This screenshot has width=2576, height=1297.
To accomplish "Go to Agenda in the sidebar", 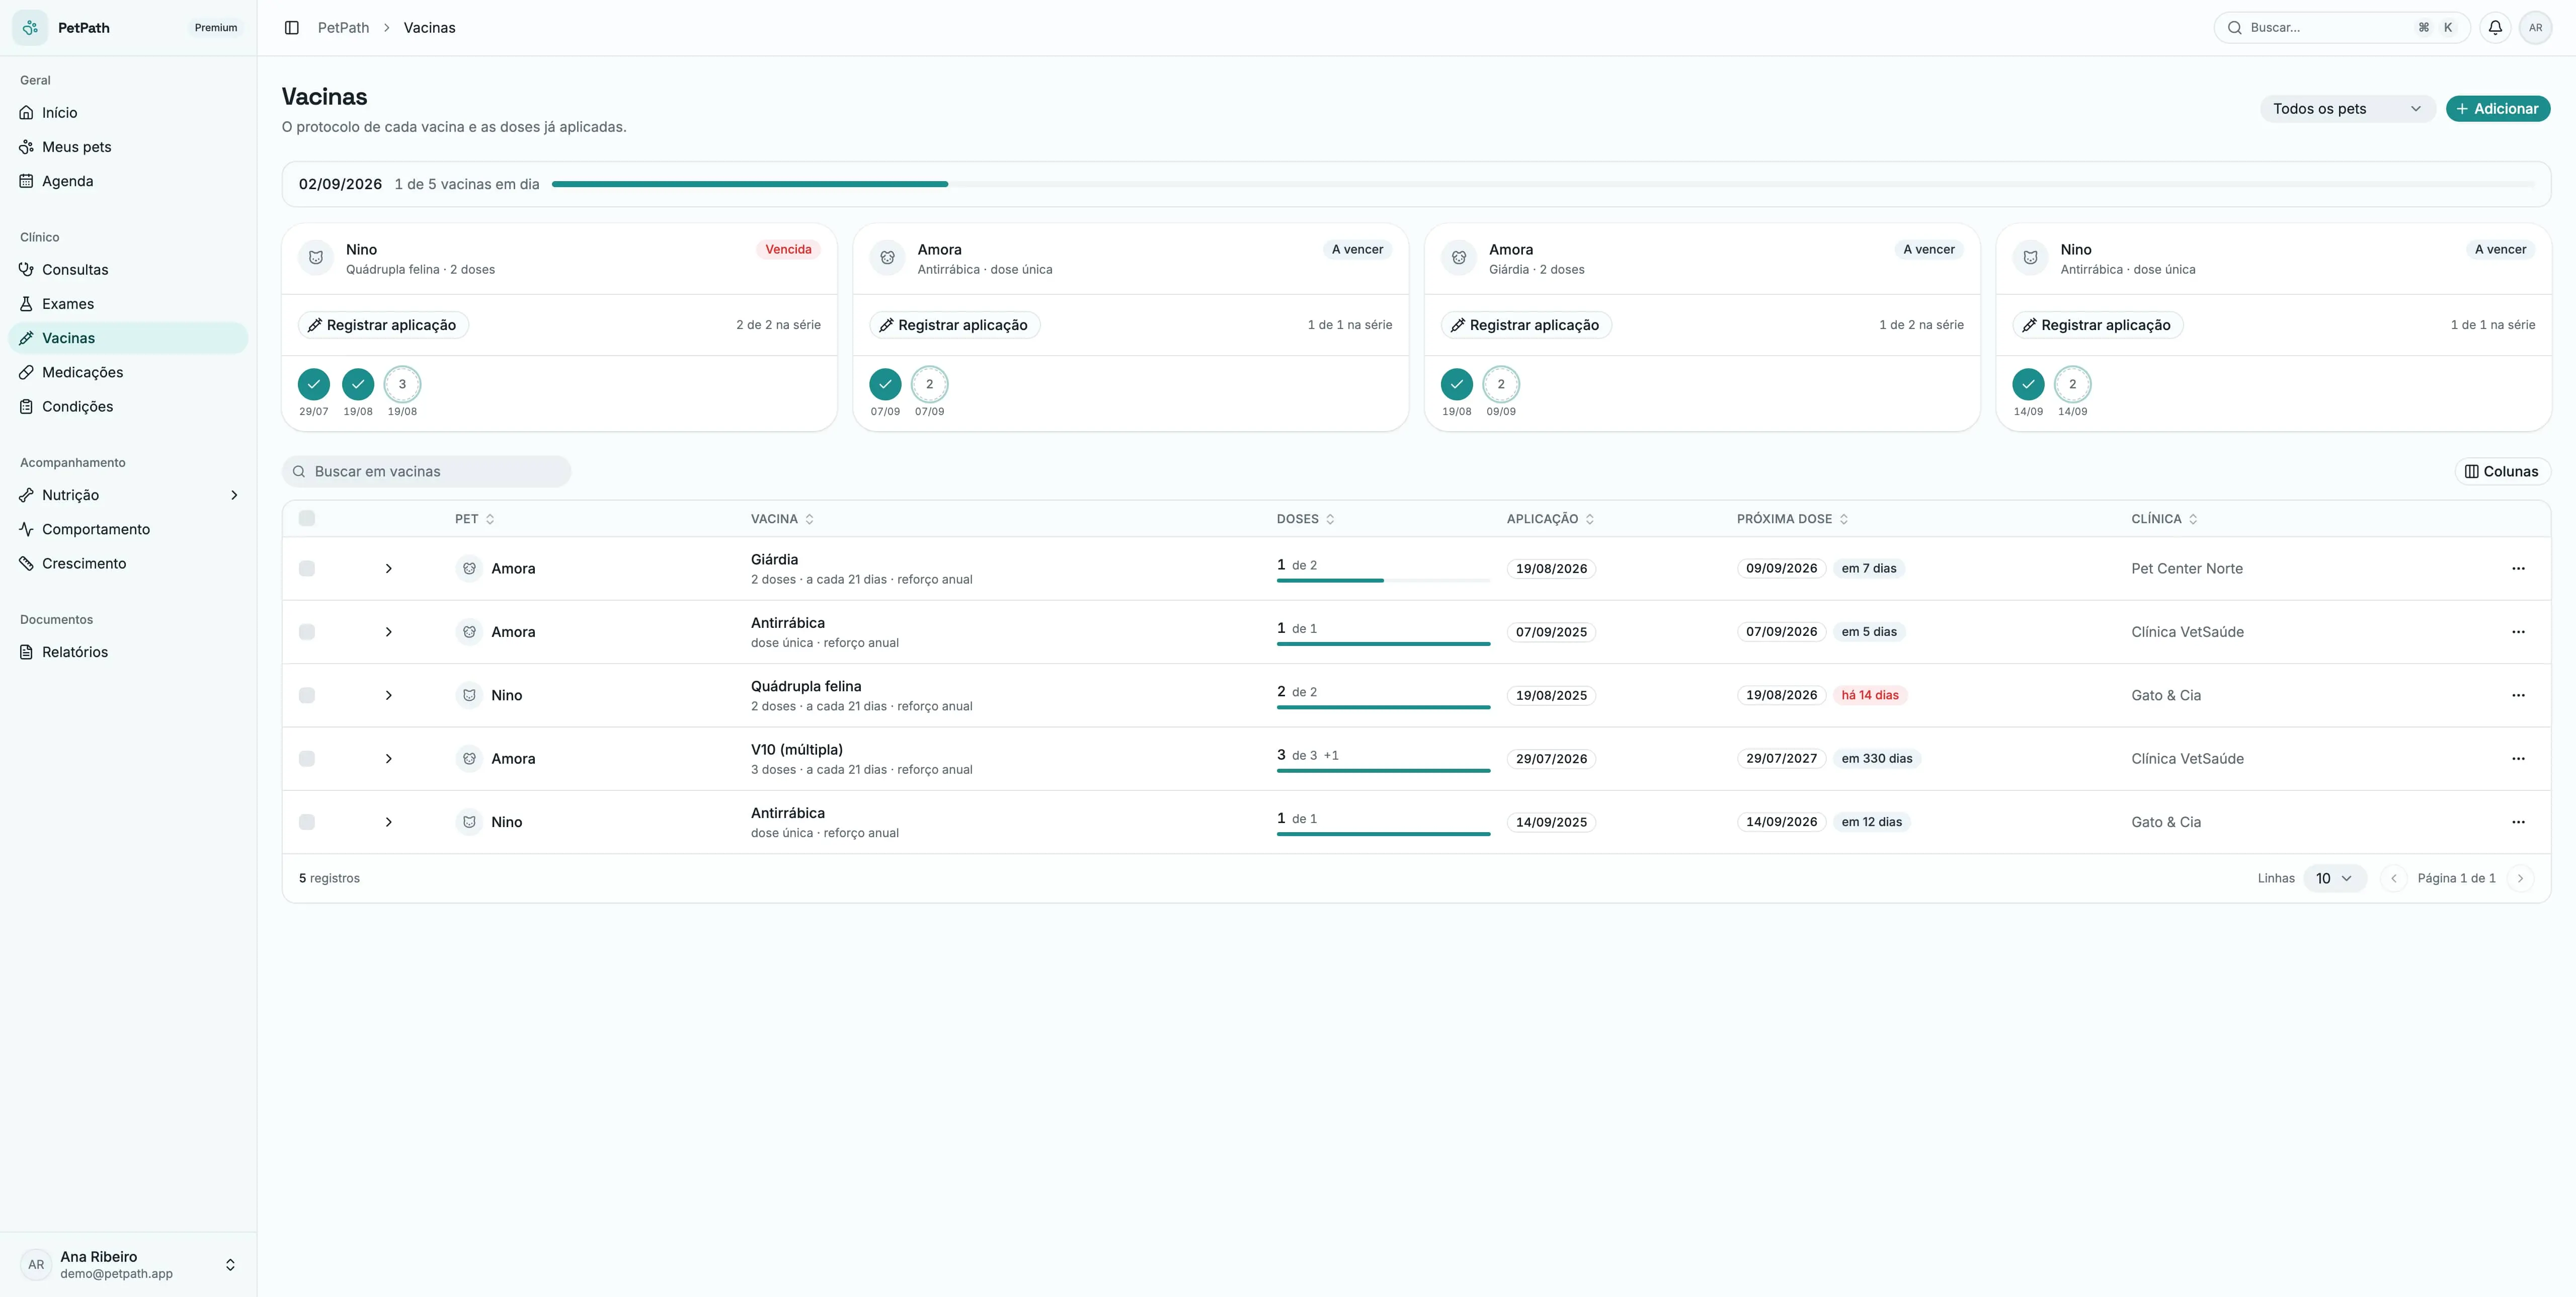I will (x=128, y=181).
